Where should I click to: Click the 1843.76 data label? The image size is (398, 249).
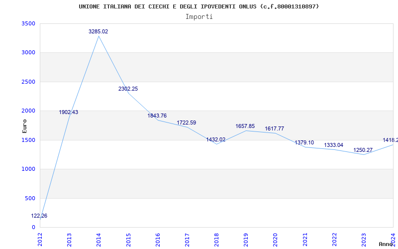click(x=157, y=116)
